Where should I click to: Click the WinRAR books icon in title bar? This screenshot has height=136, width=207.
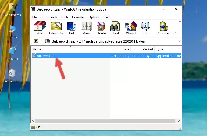[33, 9]
